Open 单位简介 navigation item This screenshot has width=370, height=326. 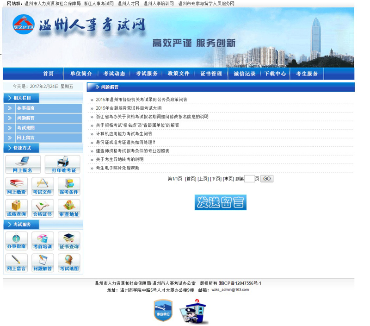click(x=81, y=74)
